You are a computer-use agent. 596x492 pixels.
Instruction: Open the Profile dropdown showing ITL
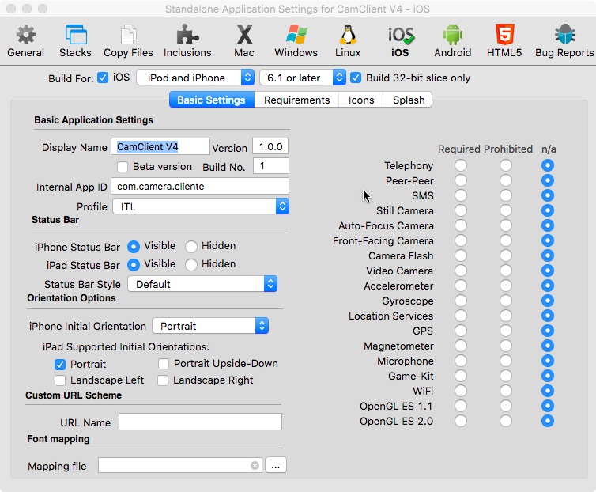tap(201, 206)
